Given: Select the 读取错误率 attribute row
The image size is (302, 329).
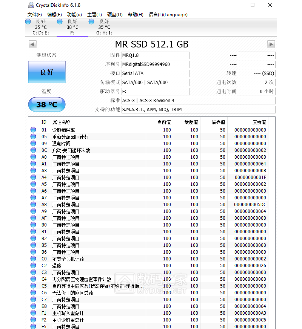Looking at the screenshot, I should coord(148,130).
